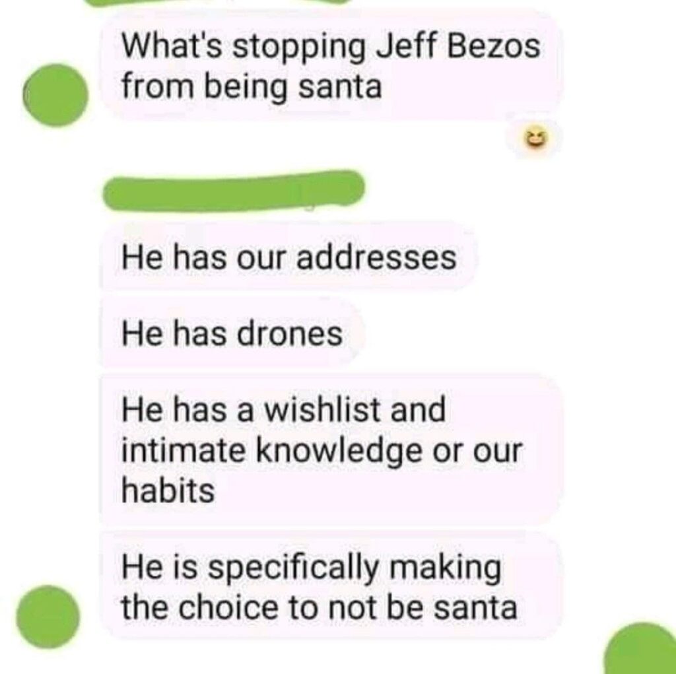The height and width of the screenshot is (674, 676).
Task: Tap the 'He has drones' message bubble
Action: pos(232,334)
